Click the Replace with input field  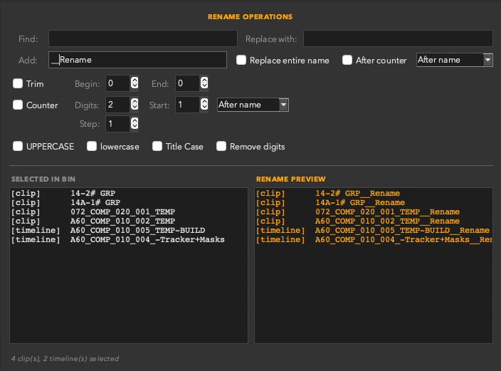point(398,38)
